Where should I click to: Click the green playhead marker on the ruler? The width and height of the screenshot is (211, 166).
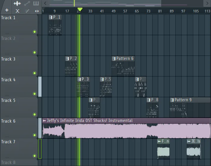tap(80, 9)
